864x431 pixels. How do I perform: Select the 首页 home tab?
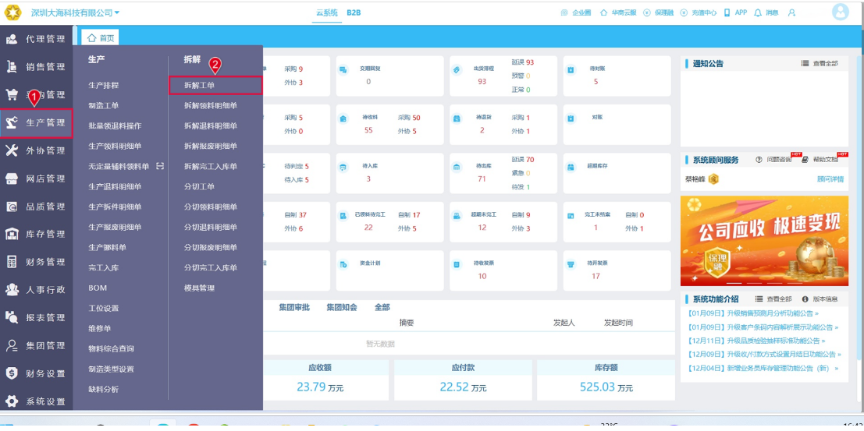click(100, 38)
